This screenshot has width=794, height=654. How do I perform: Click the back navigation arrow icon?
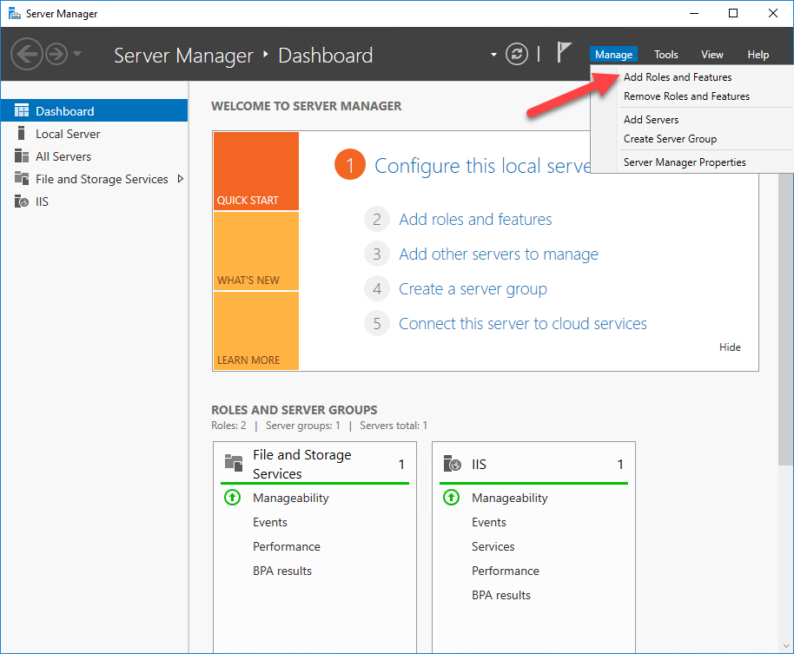[27, 55]
